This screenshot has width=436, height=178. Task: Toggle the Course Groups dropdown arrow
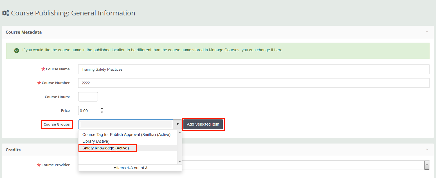[177, 124]
